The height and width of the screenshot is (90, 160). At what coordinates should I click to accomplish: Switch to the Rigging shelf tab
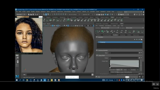point(48,17)
